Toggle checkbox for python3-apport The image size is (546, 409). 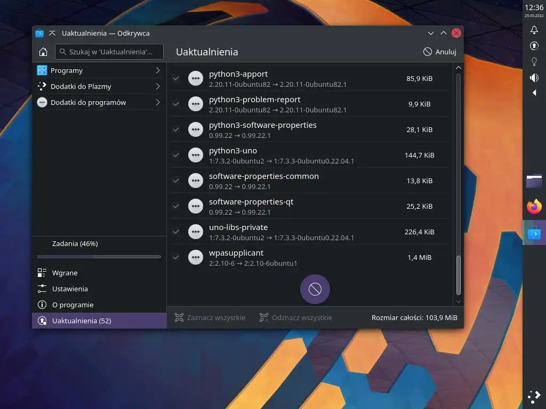click(176, 78)
